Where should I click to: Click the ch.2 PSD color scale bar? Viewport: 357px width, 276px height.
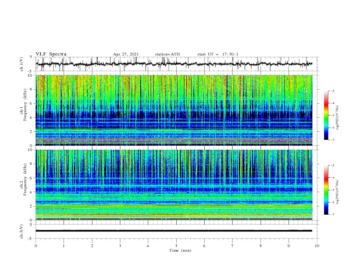tap(326, 190)
